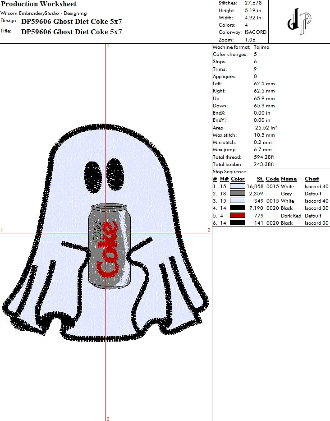This screenshot has height=421, width=330.
Task: Click the grey color swatch for stop 2
Action: (x=238, y=193)
